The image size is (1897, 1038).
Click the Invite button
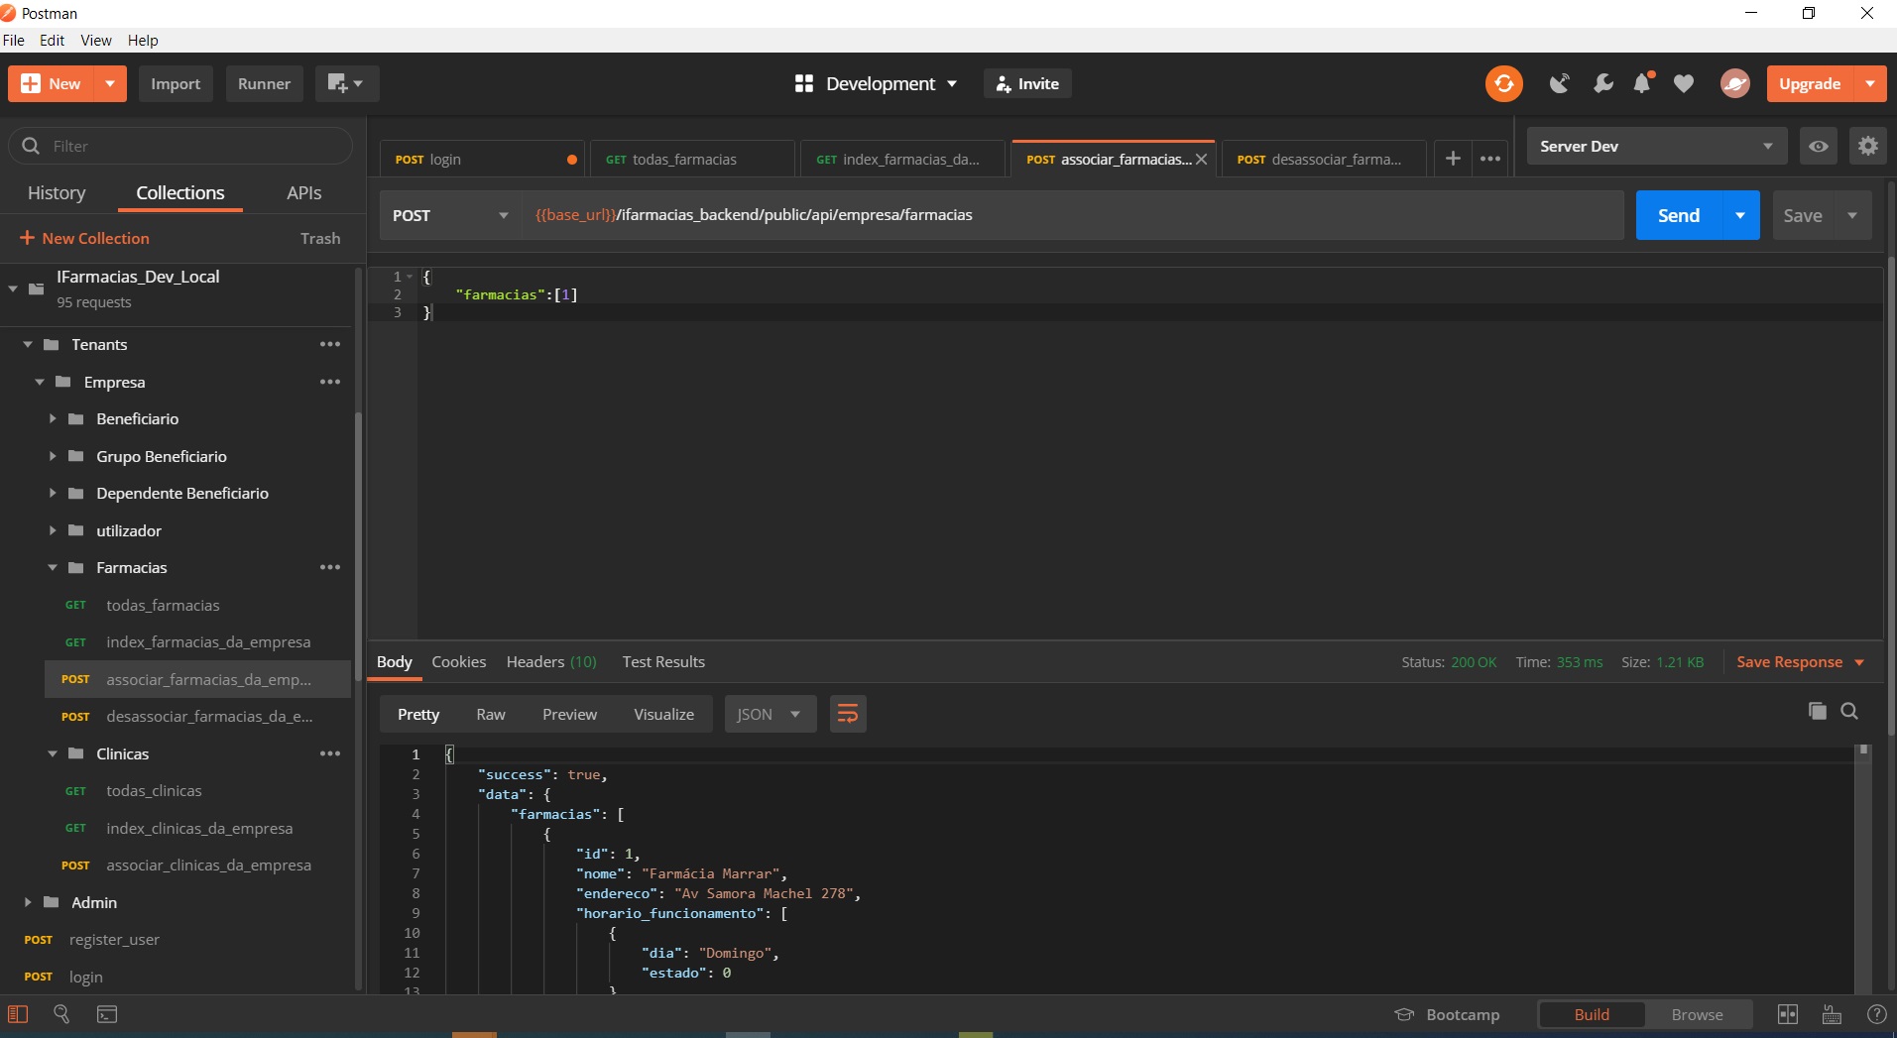(1027, 83)
